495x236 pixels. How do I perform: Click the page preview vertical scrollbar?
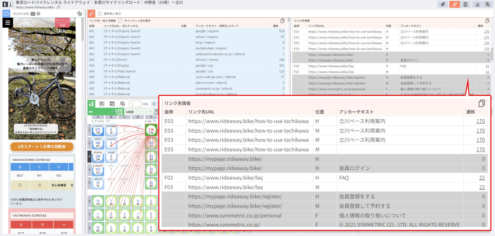83,29
